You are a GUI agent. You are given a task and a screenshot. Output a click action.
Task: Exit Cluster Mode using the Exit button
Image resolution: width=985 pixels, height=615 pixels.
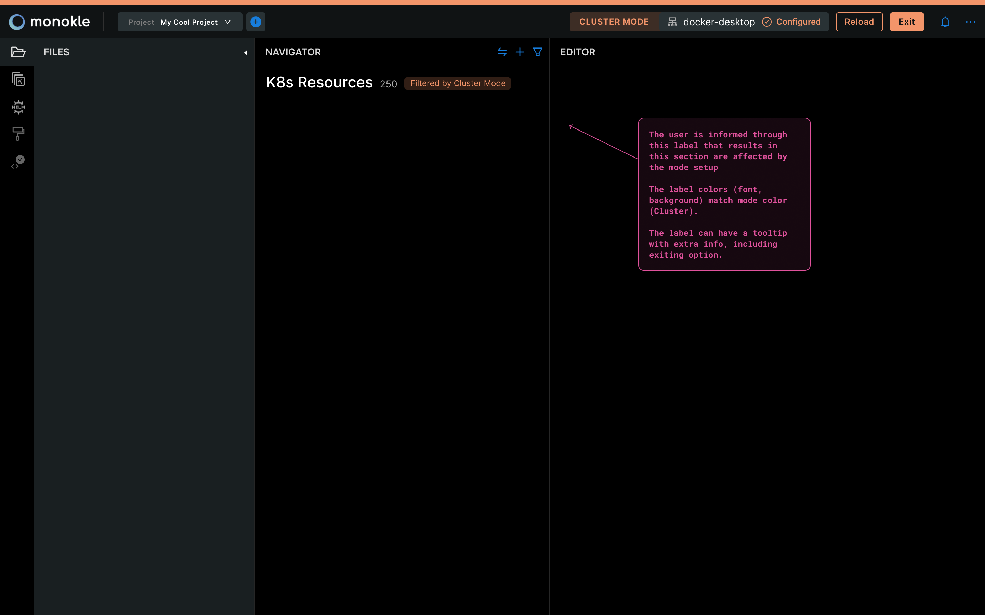click(906, 22)
